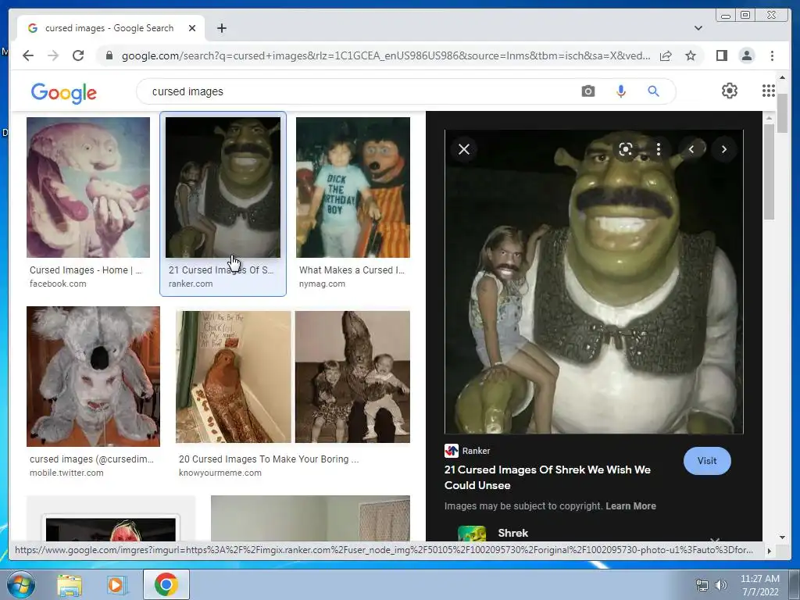Open the Windows Start menu

[21, 584]
